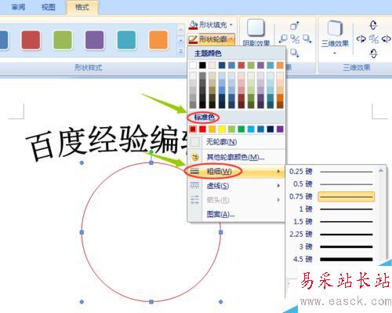
Task: Select 0.75 磅 line weight
Action: click(x=332, y=197)
